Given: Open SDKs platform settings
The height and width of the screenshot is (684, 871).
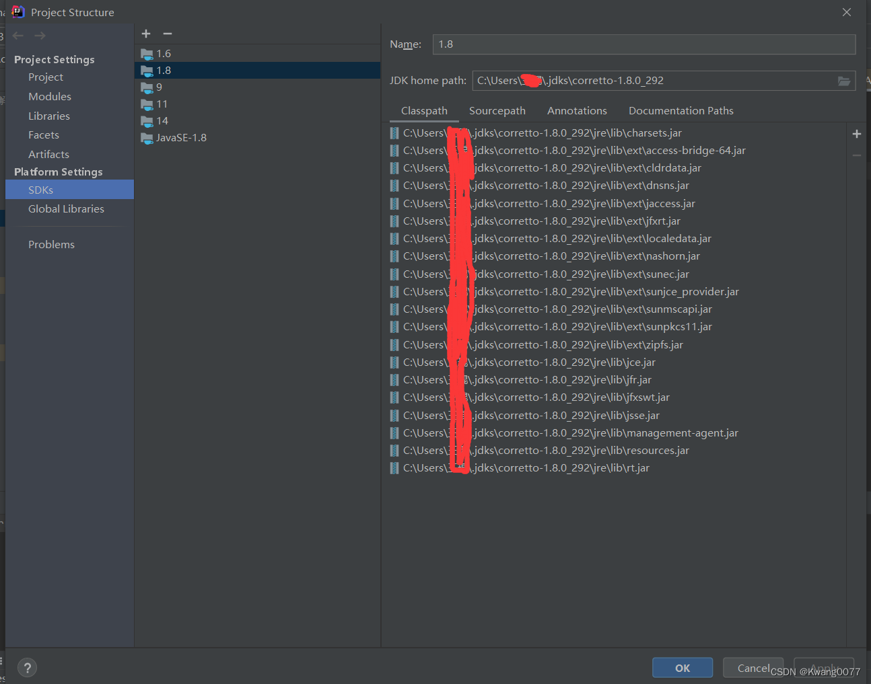Looking at the screenshot, I should tap(69, 190).
